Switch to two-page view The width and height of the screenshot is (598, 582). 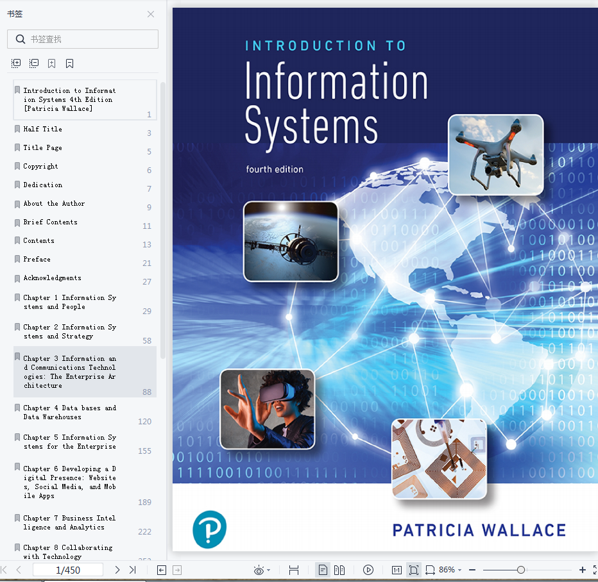pyautogui.click(x=339, y=570)
